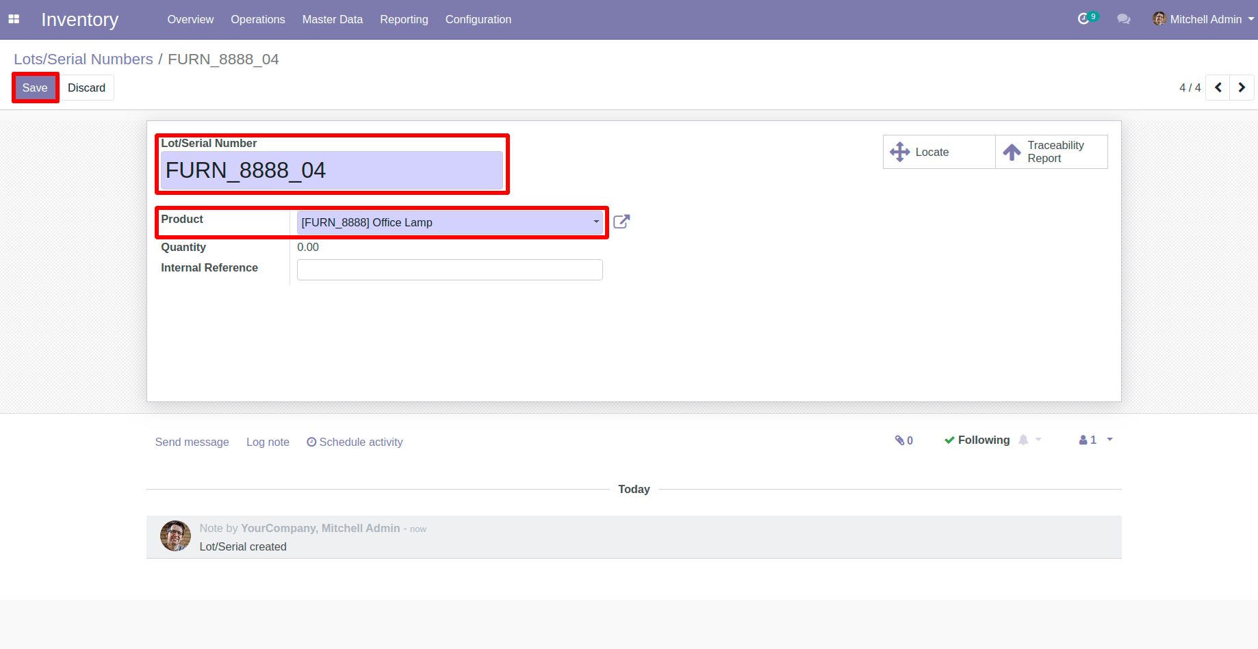This screenshot has width=1258, height=649.
Task: Click 'Lot/Serial created' note text
Action: point(243,546)
